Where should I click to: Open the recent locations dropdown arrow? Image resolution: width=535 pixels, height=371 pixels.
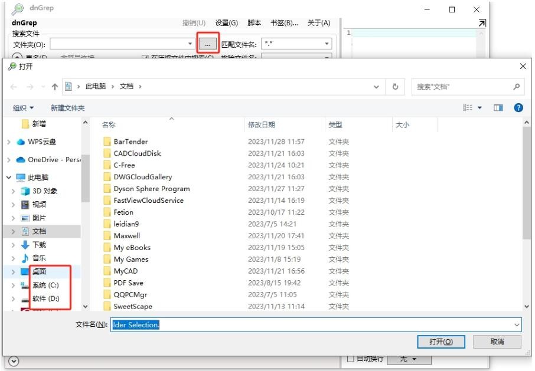(43, 87)
